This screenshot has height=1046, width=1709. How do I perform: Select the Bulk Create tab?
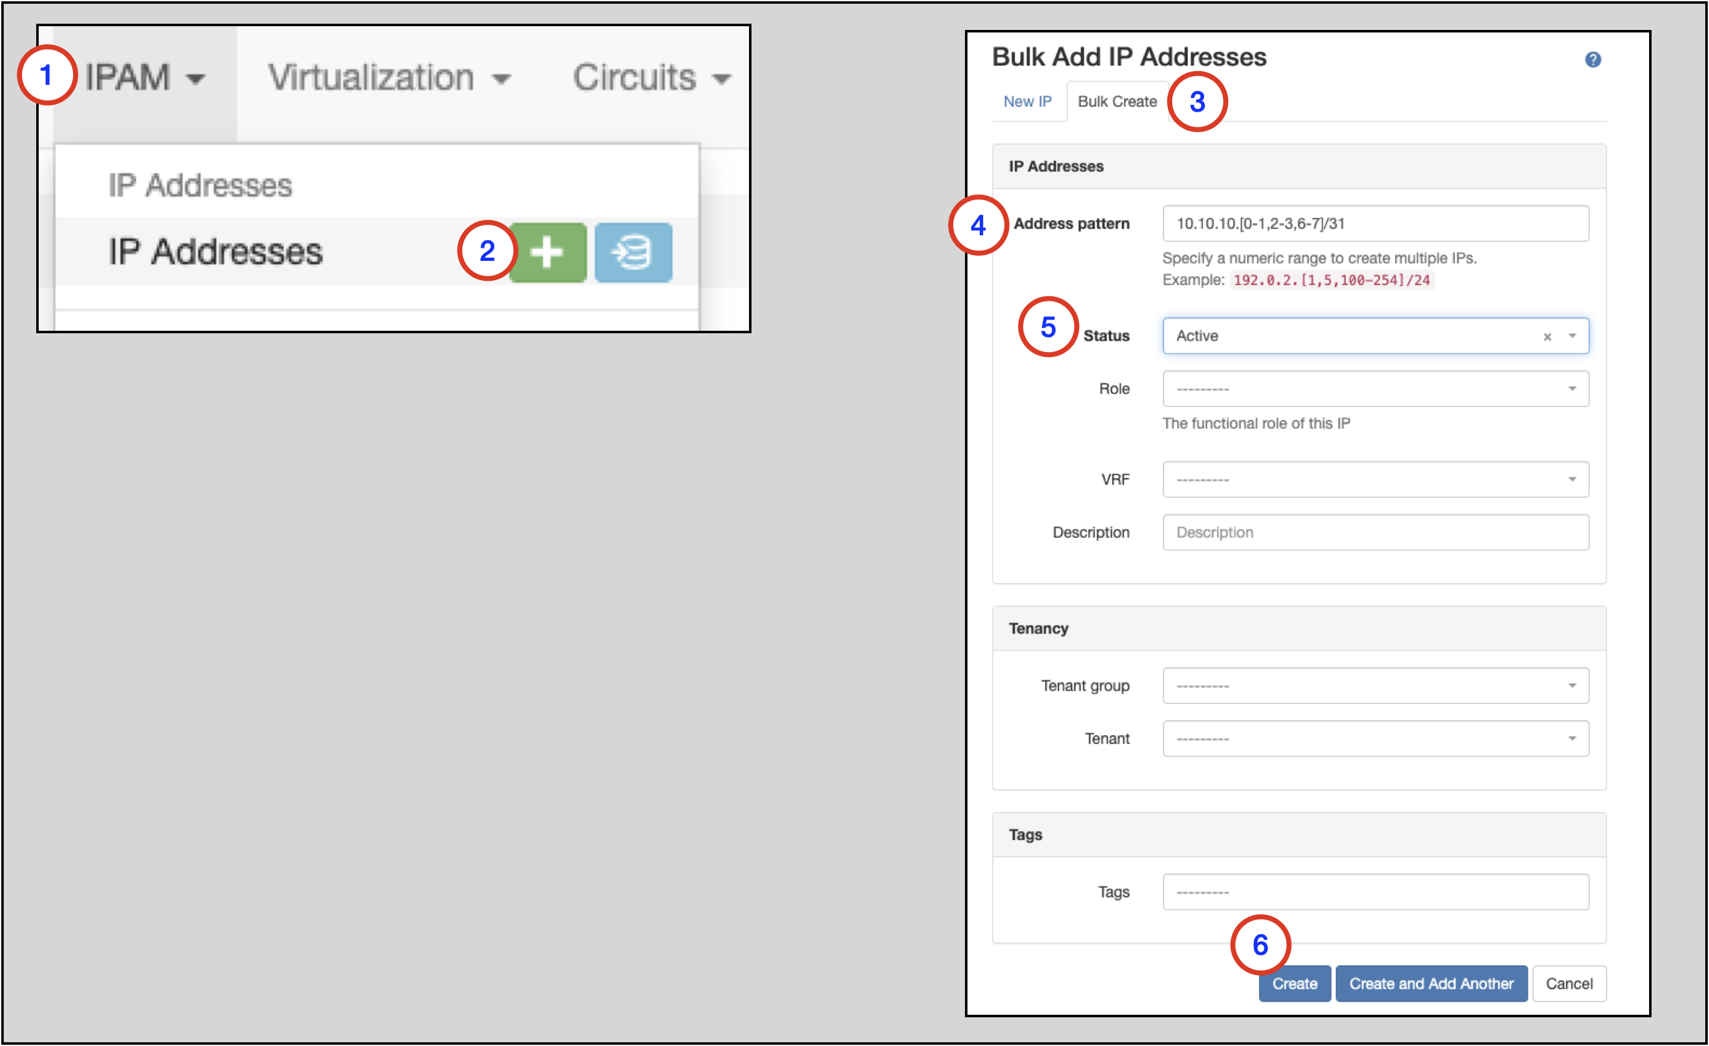pos(1117,101)
